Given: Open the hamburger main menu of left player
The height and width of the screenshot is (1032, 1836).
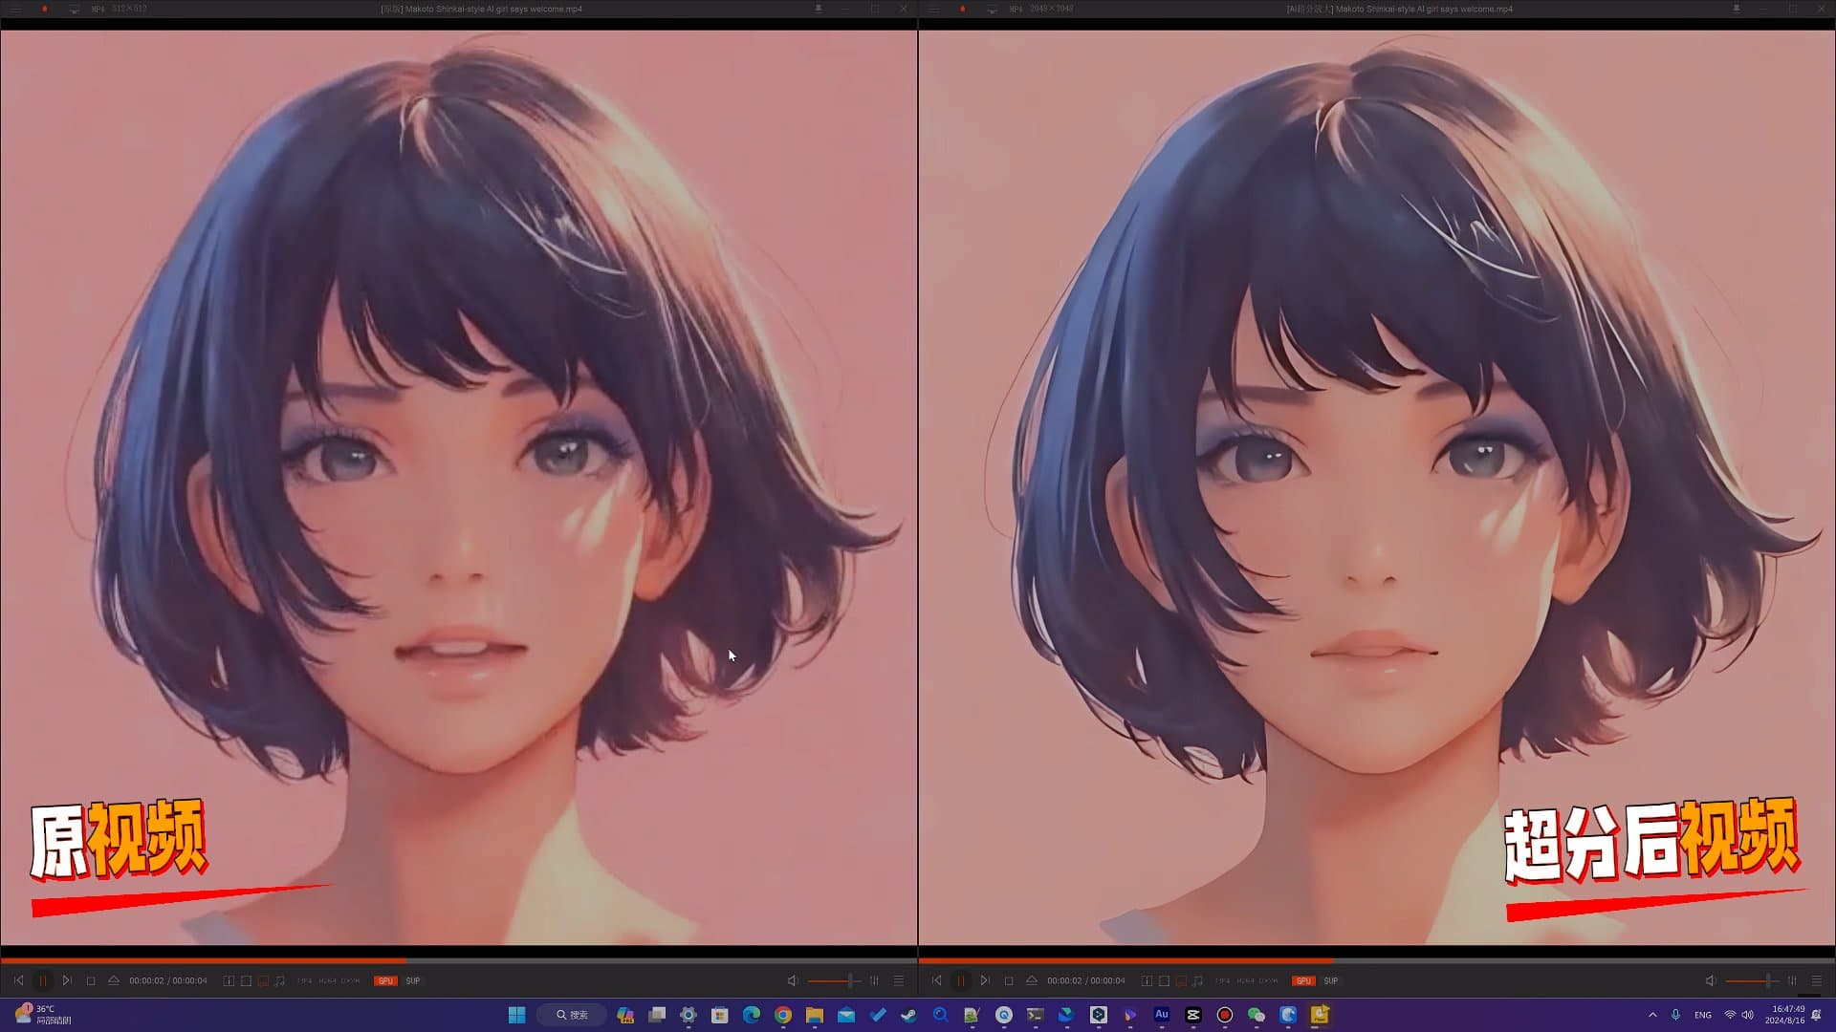Looking at the screenshot, I should coord(16,9).
